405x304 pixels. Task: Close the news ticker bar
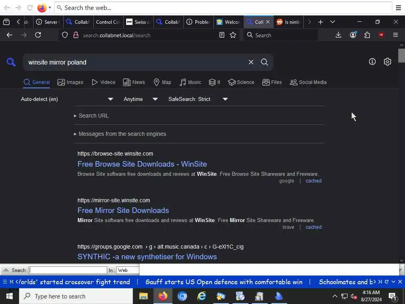click(x=400, y=282)
